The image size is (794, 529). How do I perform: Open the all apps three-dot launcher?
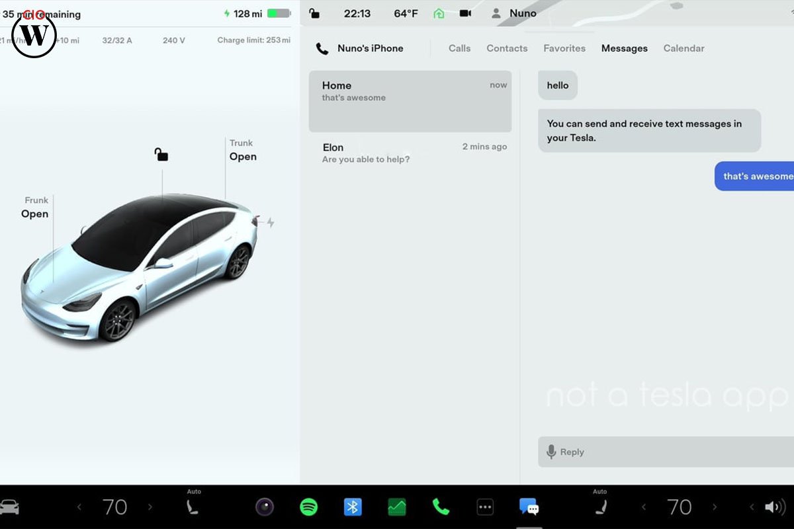click(485, 507)
